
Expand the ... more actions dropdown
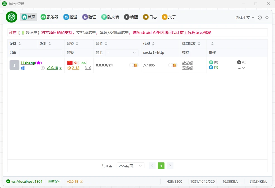242,68
